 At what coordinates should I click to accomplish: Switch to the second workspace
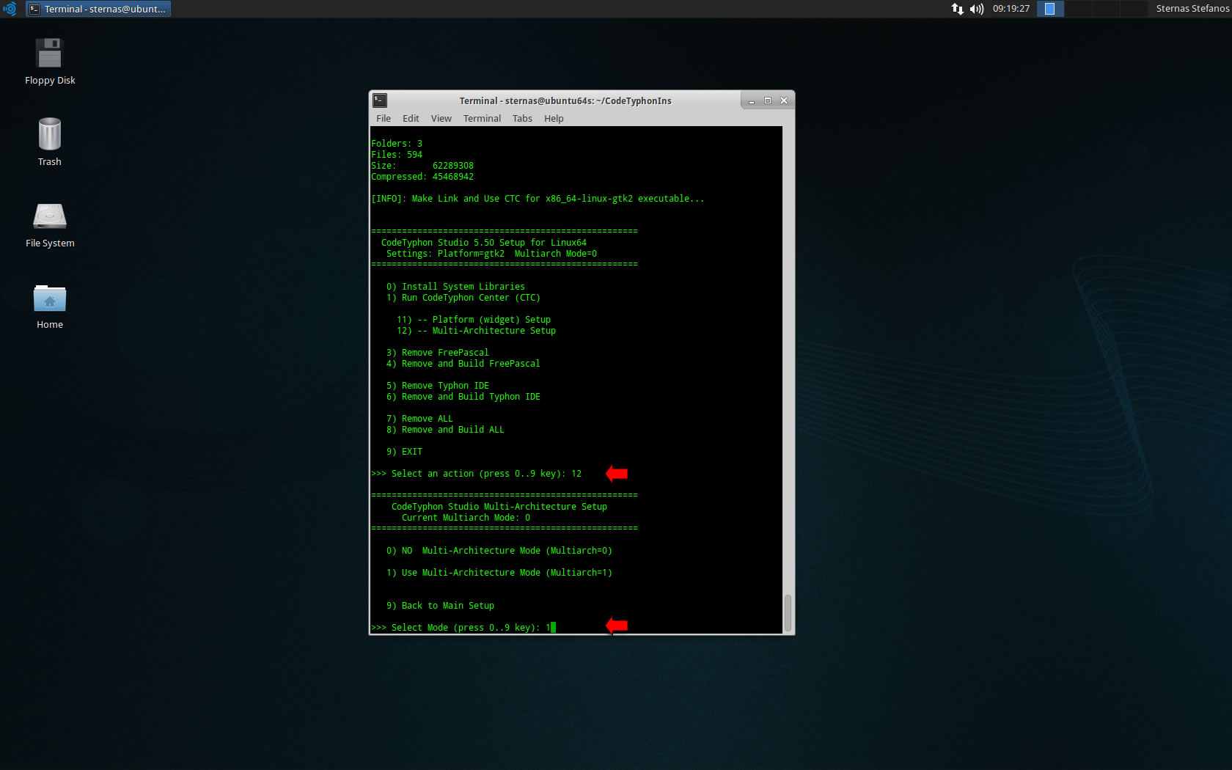pos(1078,9)
